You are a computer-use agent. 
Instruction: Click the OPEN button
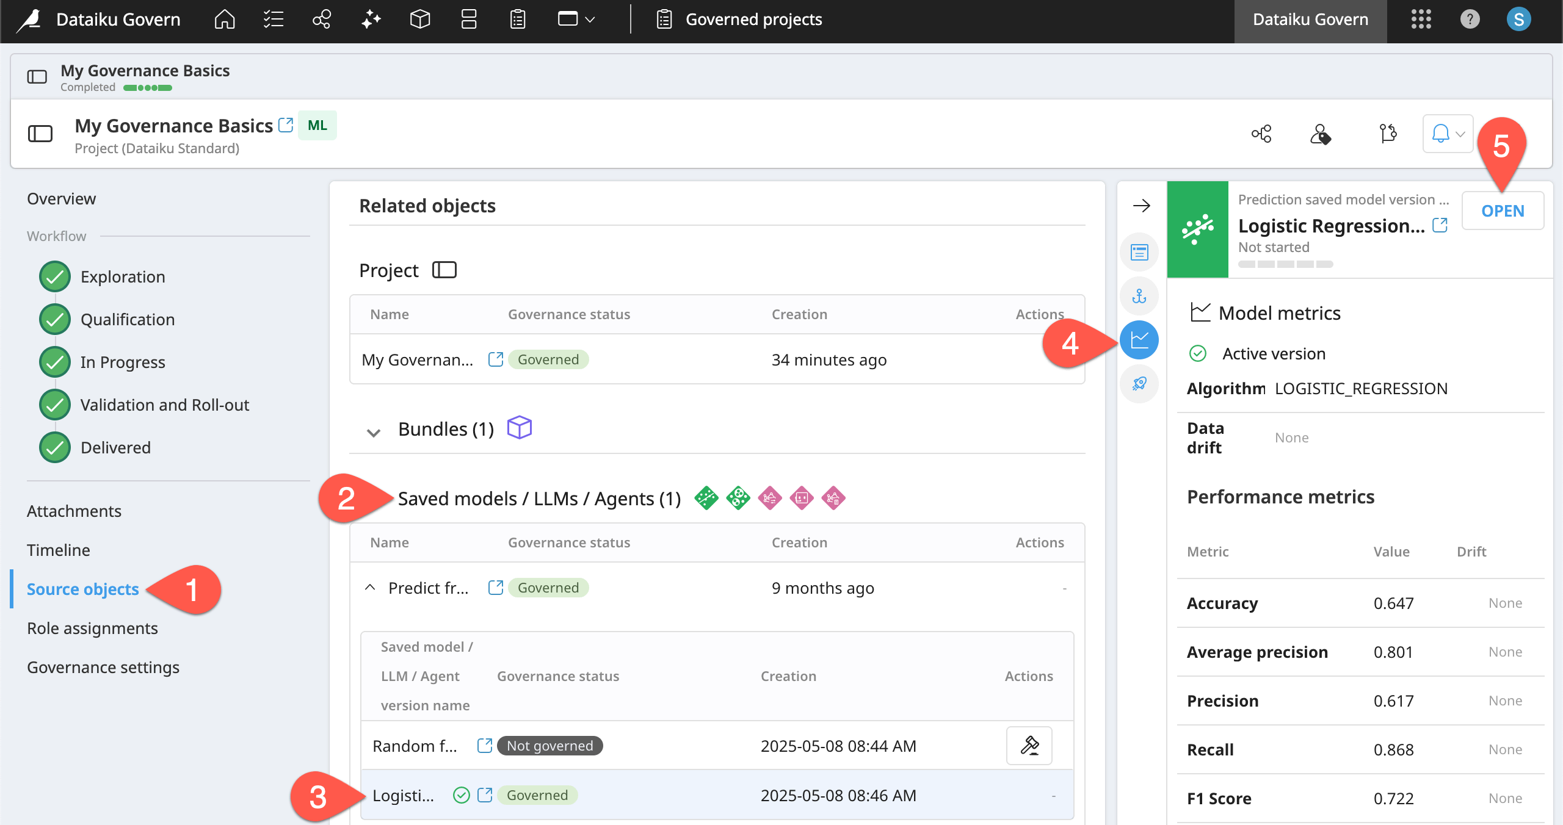point(1503,211)
